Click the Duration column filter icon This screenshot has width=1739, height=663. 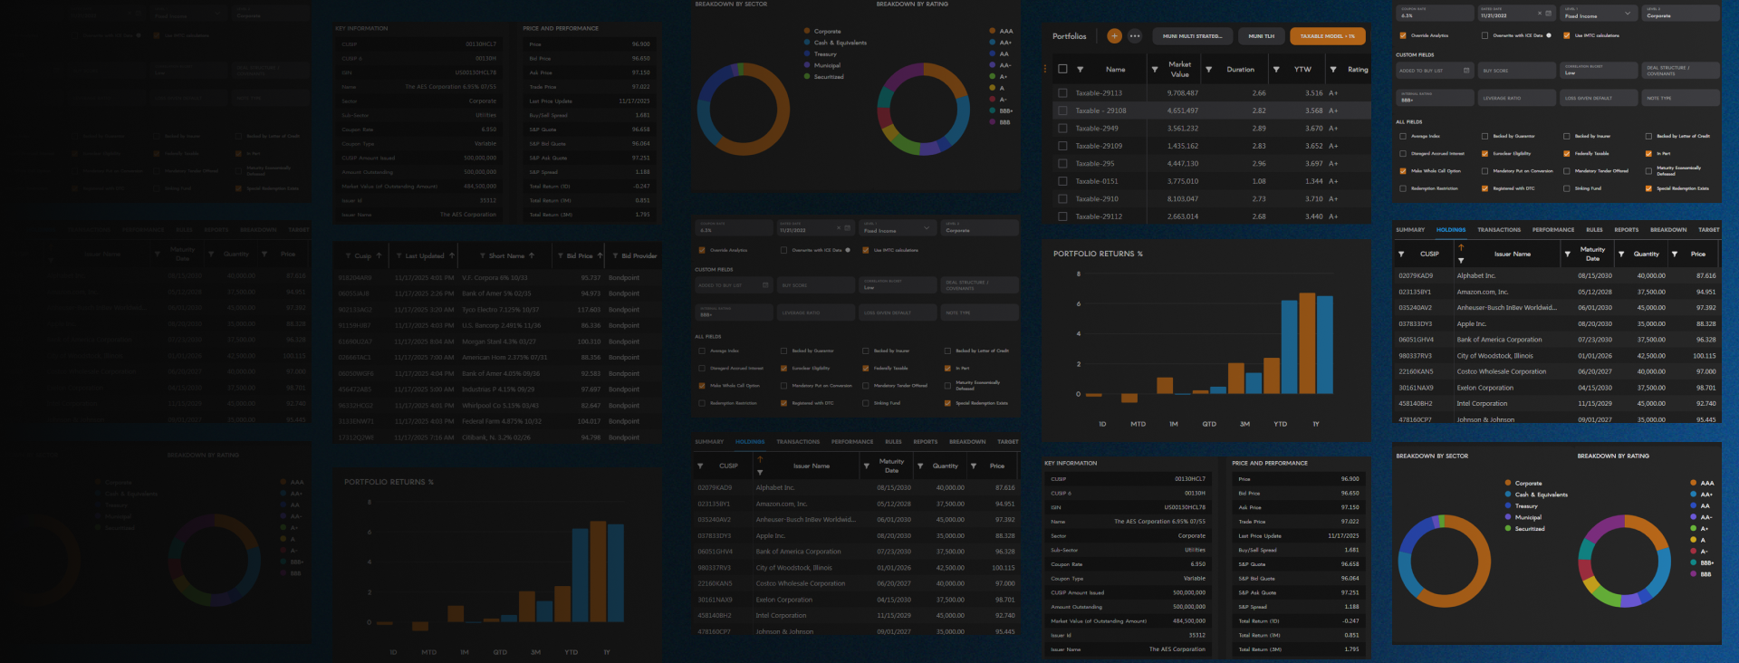[1208, 70]
